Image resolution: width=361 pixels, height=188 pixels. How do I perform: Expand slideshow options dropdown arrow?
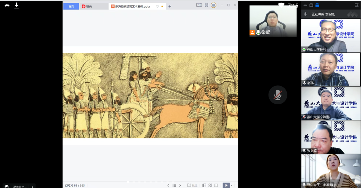[x=231, y=186]
